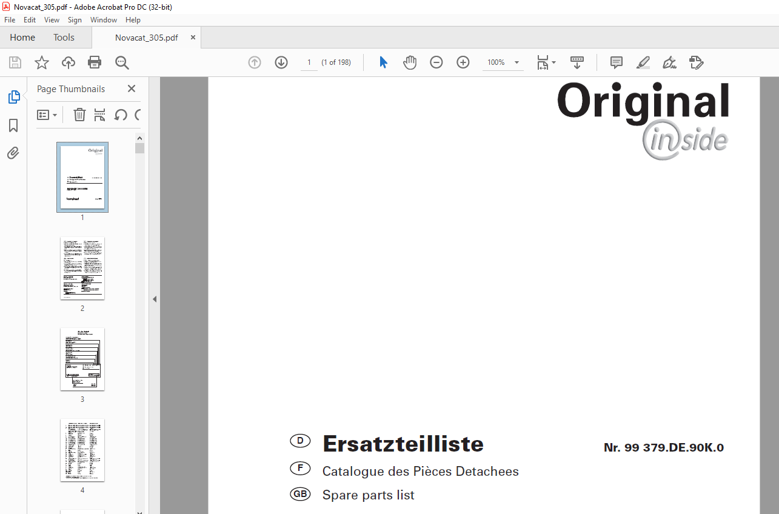Open the Find text magnifier icon
This screenshot has width=779, height=514.
pyautogui.click(x=122, y=62)
